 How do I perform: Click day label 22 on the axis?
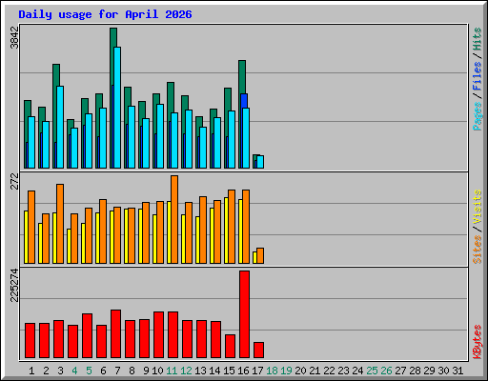click(x=329, y=371)
